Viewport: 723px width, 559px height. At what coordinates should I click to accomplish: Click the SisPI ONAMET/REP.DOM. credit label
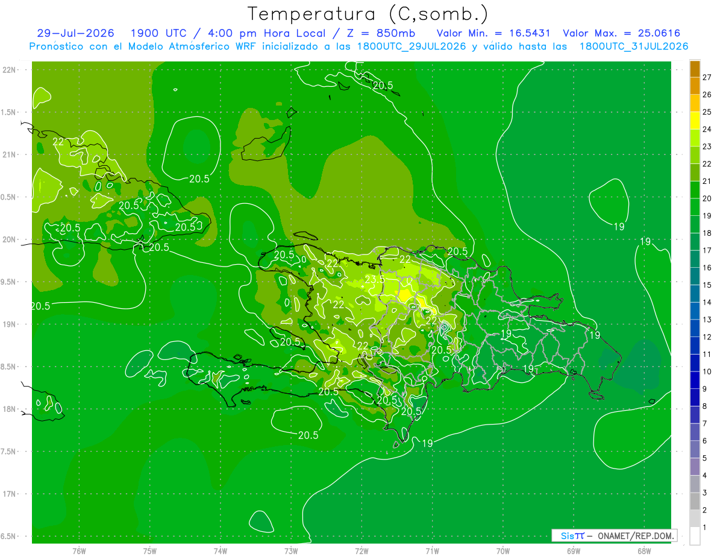pyautogui.click(x=614, y=535)
